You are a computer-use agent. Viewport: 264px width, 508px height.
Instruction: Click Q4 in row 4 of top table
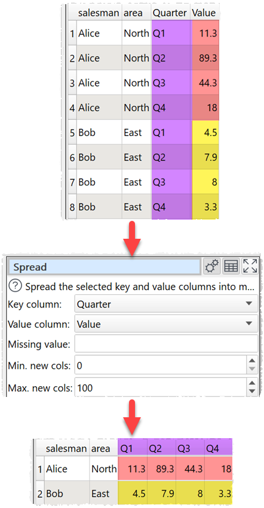(171, 107)
